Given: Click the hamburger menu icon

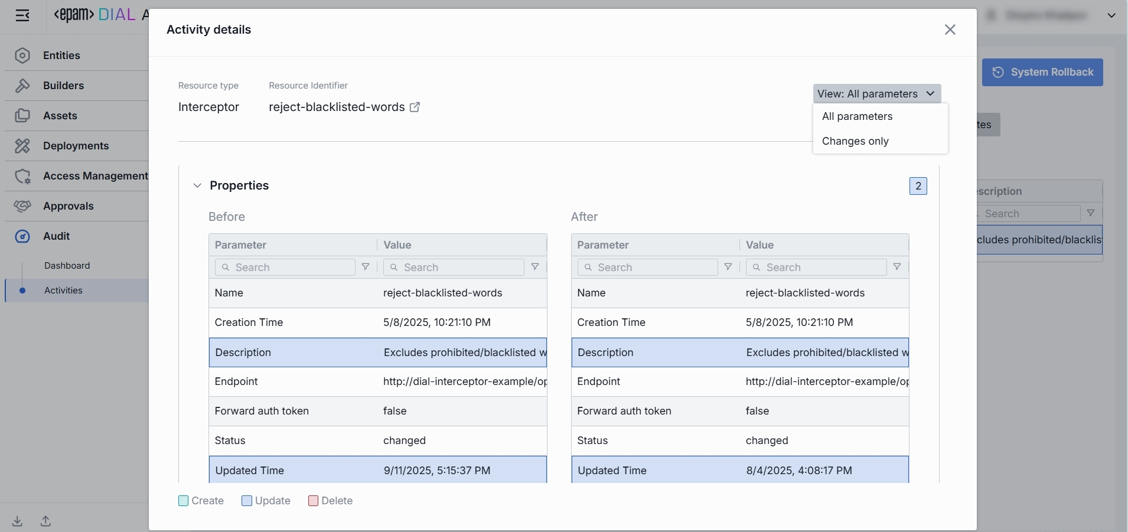Looking at the screenshot, I should 22,16.
